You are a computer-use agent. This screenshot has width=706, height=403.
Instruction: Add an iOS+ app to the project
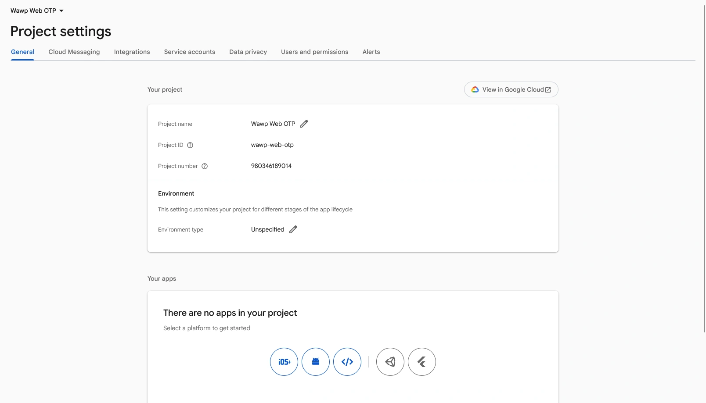[284, 362]
